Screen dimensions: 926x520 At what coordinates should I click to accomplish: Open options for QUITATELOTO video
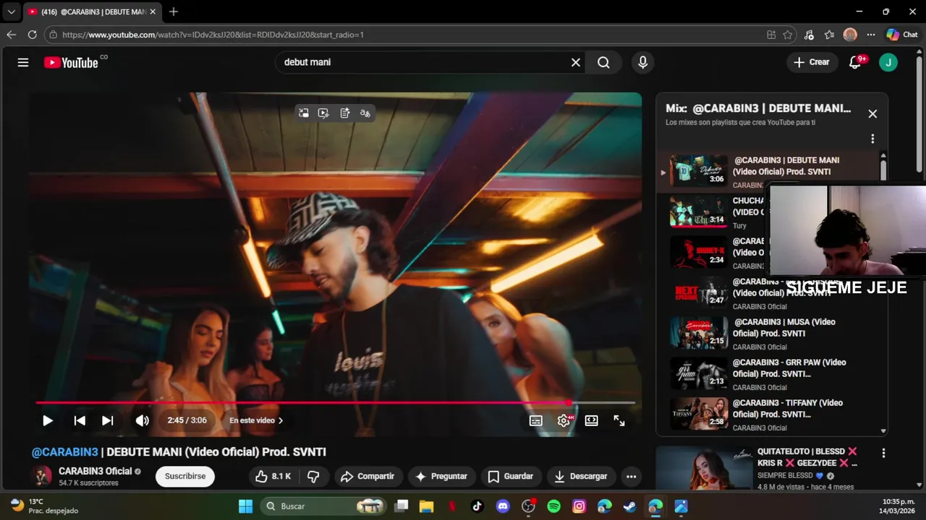pos(883,454)
